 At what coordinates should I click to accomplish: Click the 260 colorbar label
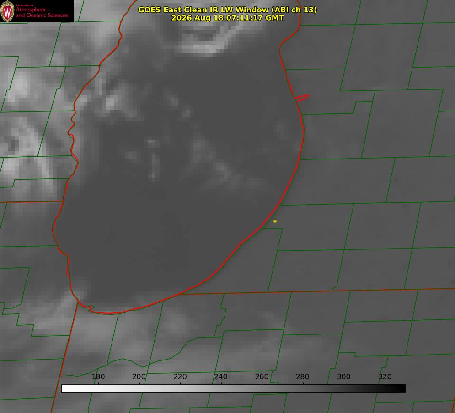[262, 376]
